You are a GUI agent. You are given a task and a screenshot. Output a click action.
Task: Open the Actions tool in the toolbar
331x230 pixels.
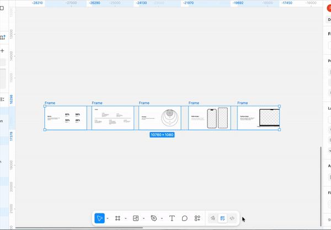tap(197, 218)
